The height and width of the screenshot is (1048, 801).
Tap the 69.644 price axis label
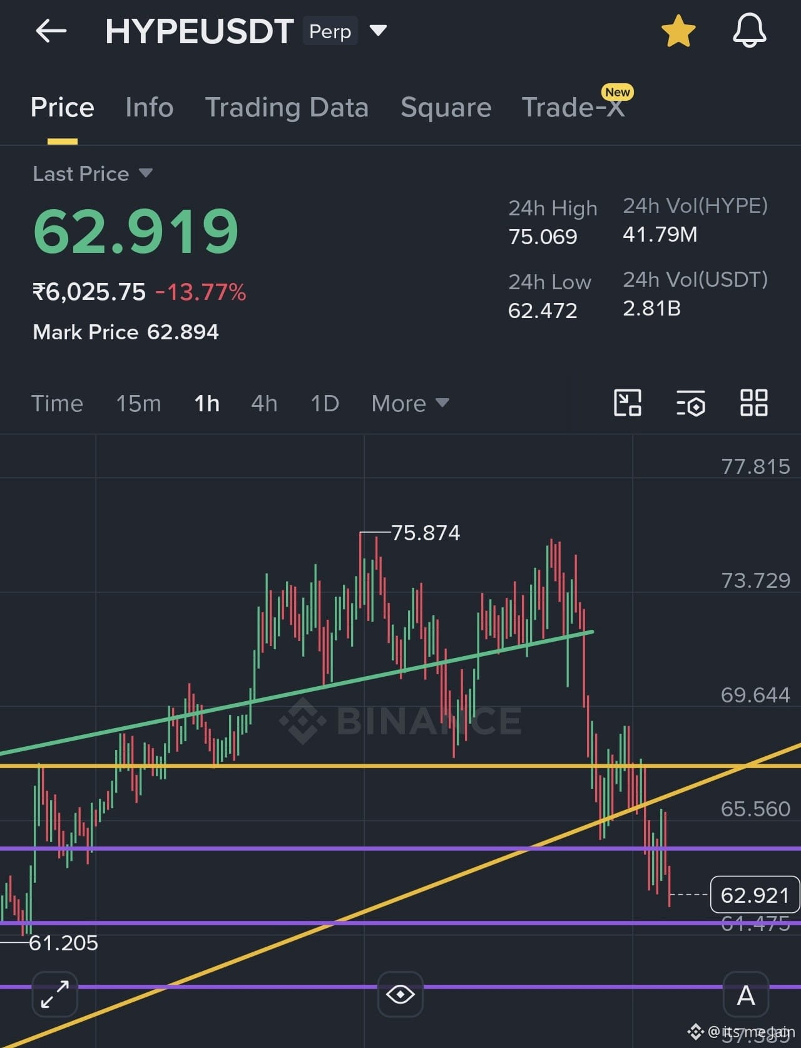[x=755, y=695]
